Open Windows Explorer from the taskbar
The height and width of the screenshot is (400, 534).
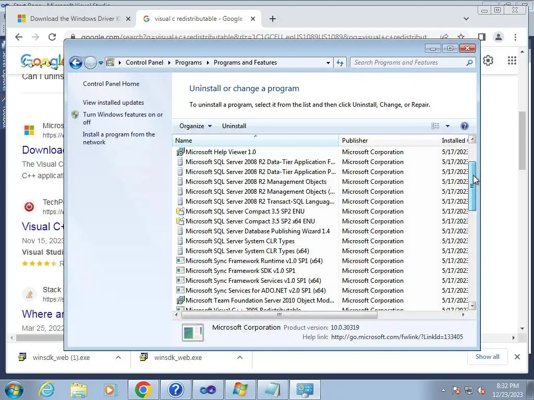coord(79,390)
